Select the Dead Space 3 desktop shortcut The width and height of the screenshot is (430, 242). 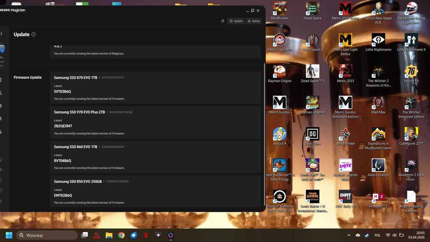point(312,74)
